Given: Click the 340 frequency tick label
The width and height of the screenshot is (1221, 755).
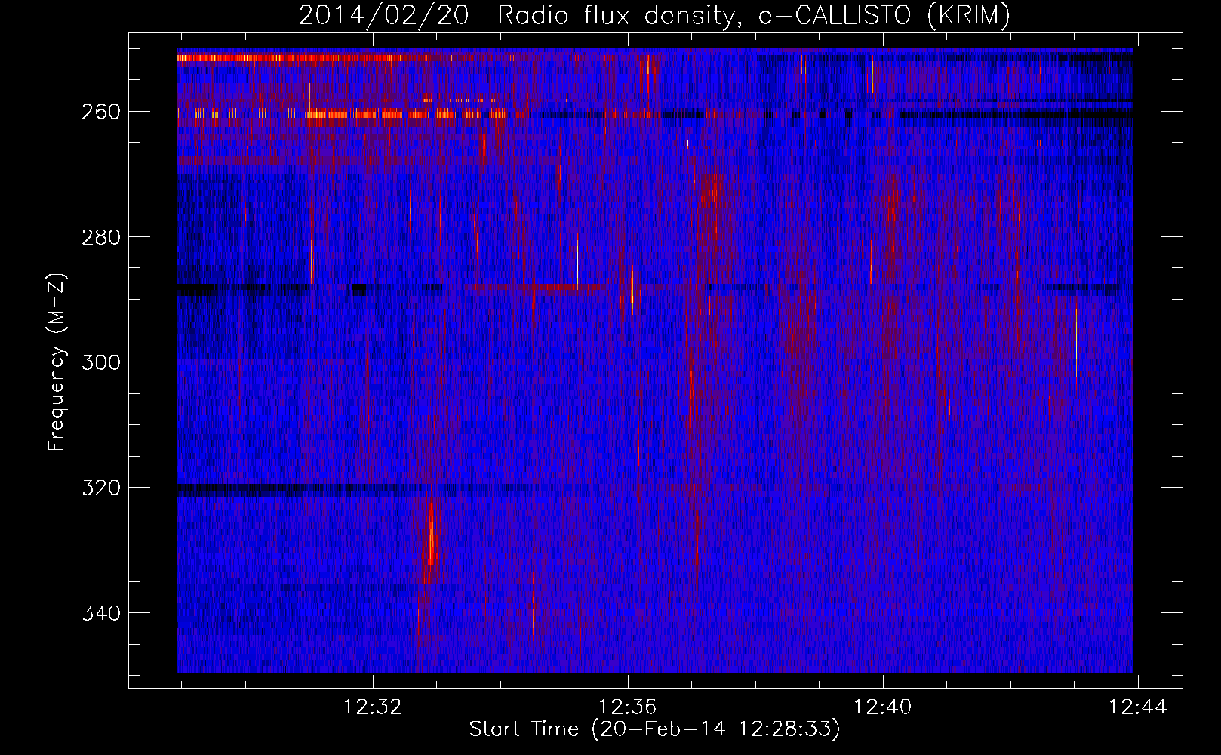Looking at the screenshot, I should (x=100, y=613).
